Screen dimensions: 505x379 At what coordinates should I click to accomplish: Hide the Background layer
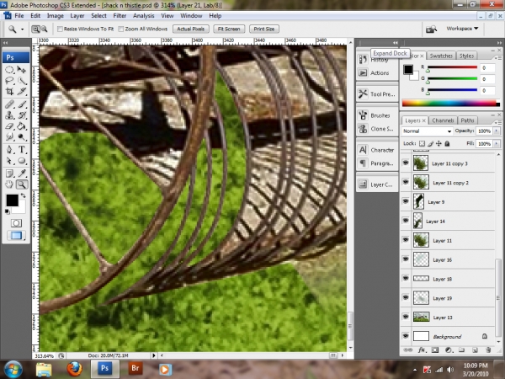click(406, 336)
